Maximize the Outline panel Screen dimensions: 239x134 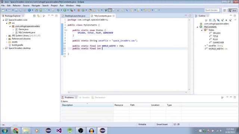tap(235, 16)
